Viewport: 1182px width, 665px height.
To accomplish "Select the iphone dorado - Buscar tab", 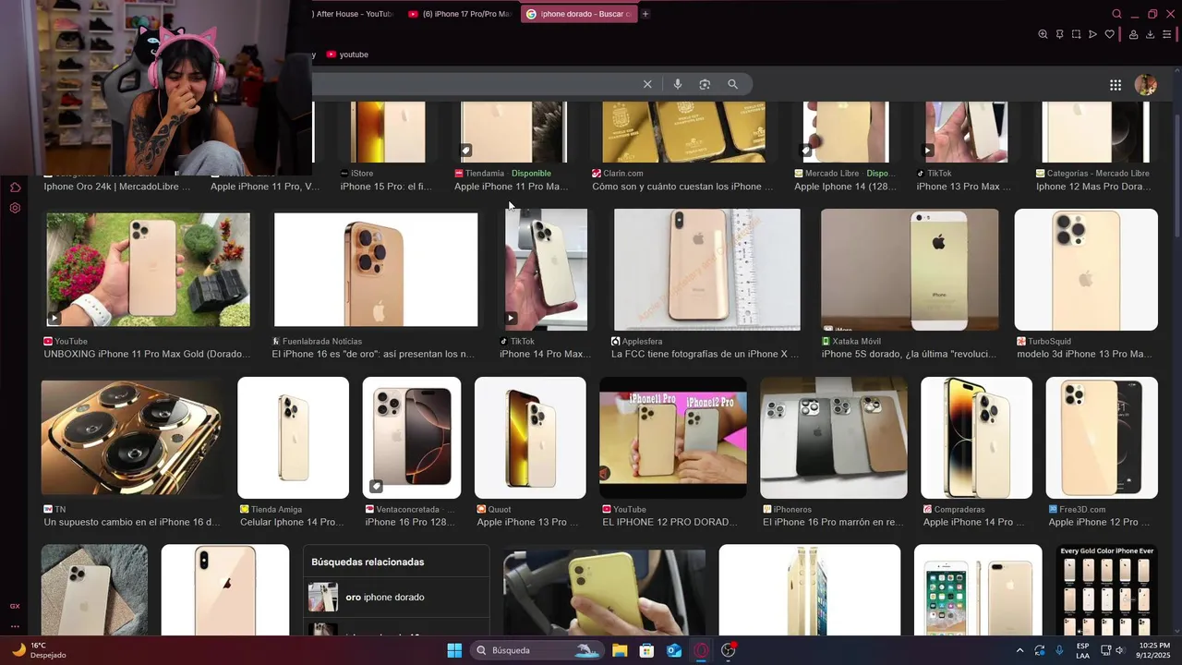I will (579, 14).
